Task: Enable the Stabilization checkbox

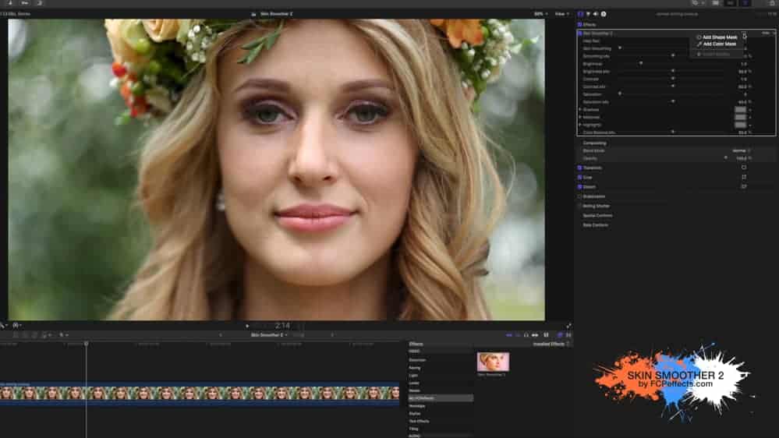Action: [580, 196]
